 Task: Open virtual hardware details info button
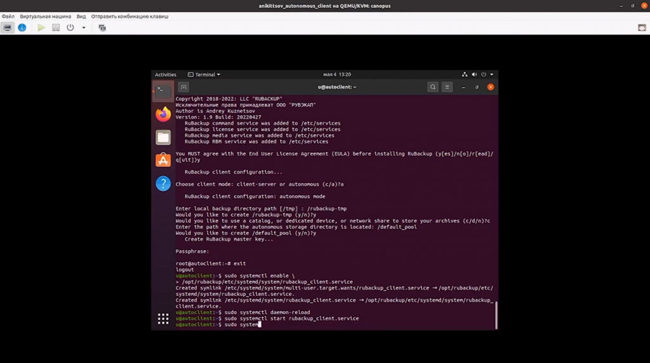[22, 28]
